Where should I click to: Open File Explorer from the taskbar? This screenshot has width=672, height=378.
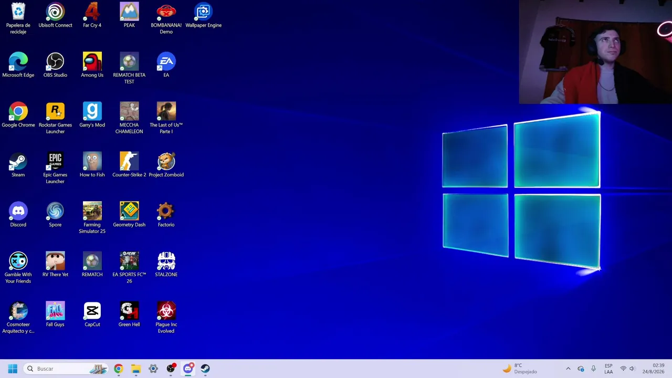pos(135,369)
